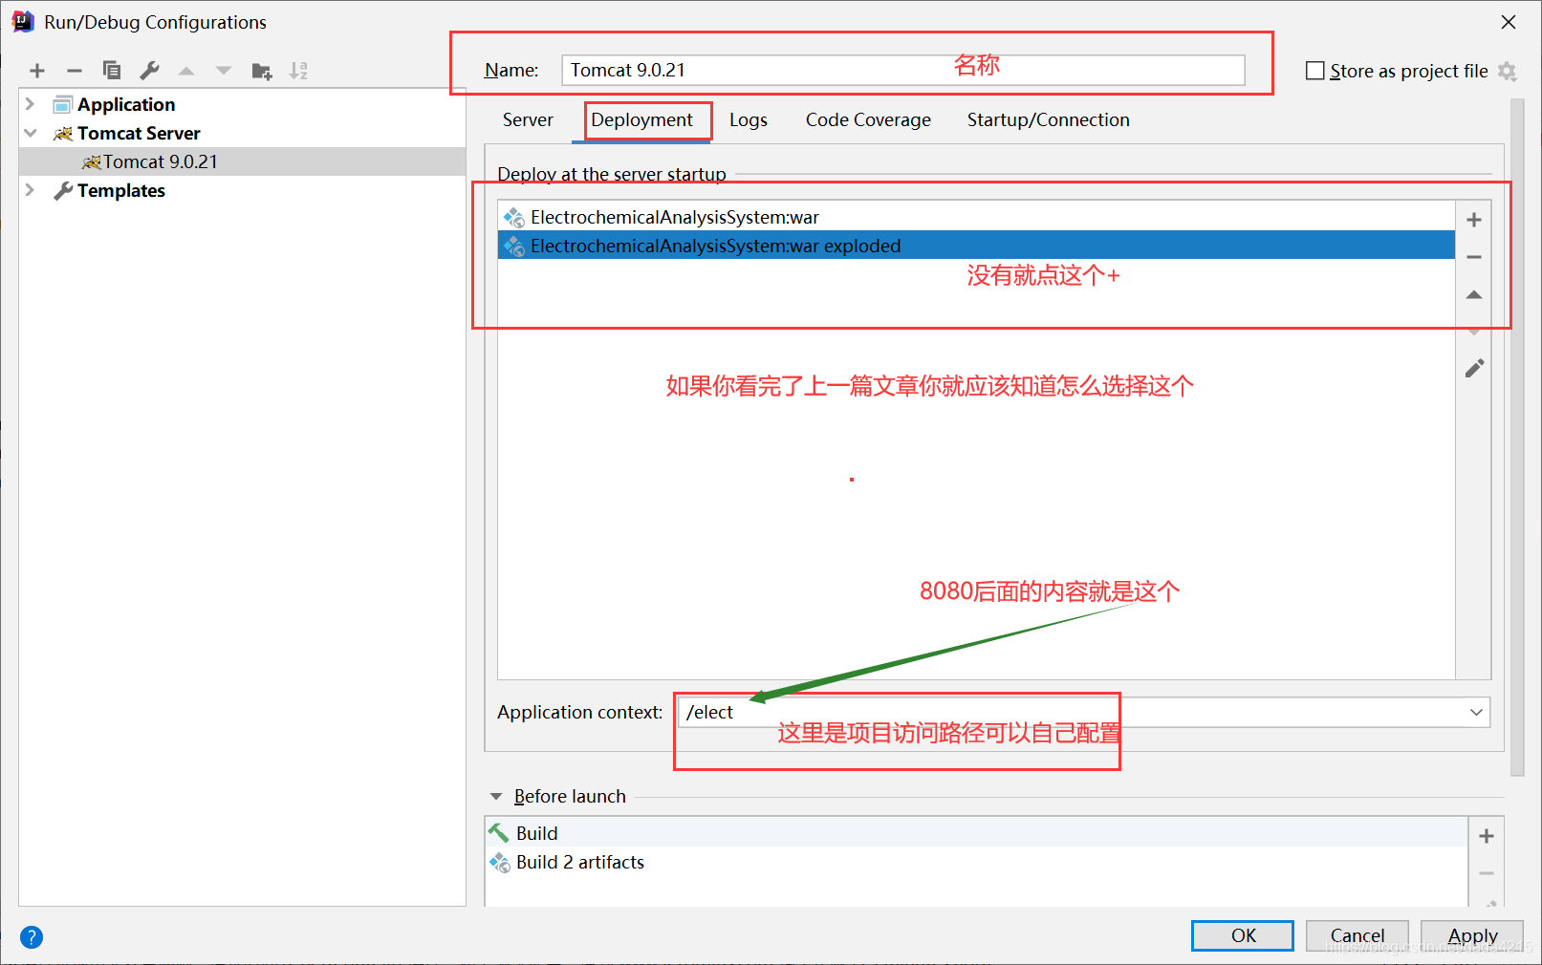1542x965 pixels.
Task: Add a Before launch task
Action: point(1487,836)
